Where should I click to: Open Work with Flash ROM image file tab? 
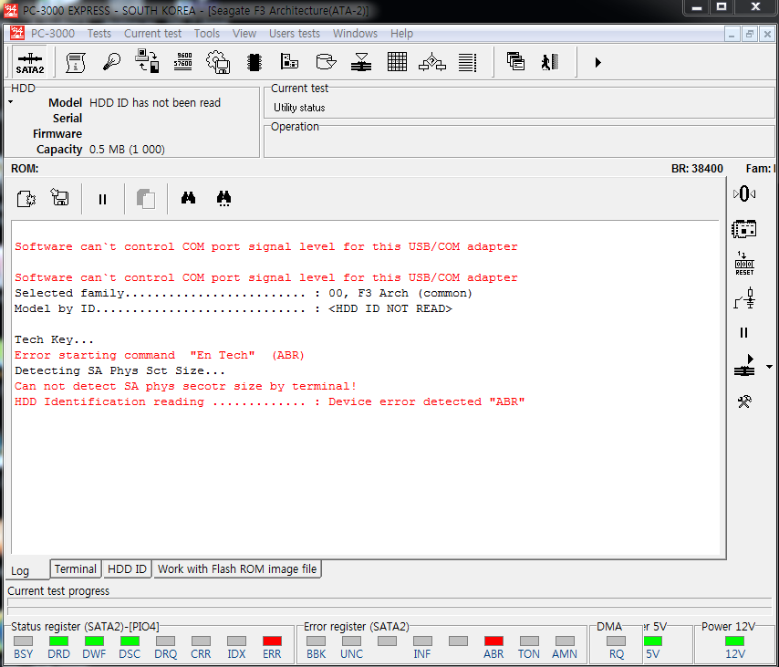[x=237, y=569]
